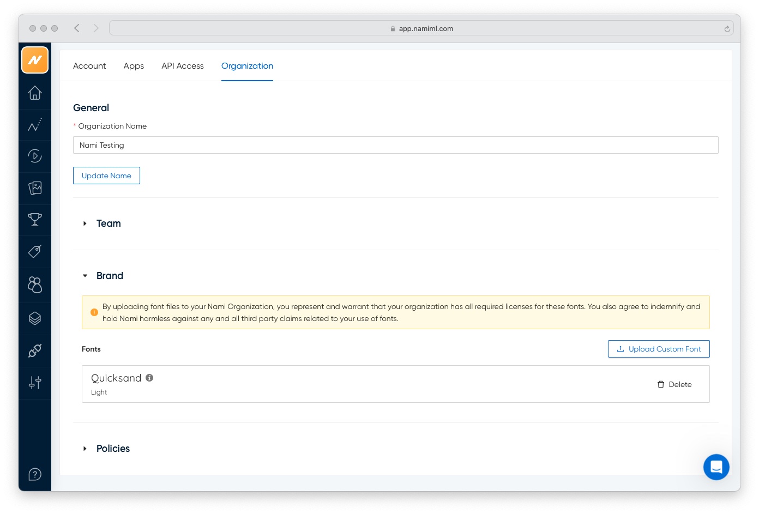This screenshot has width=759, height=514.
Task: Switch to the Account tab
Action: (89, 66)
